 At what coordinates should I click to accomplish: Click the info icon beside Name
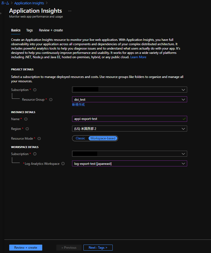[26, 119]
